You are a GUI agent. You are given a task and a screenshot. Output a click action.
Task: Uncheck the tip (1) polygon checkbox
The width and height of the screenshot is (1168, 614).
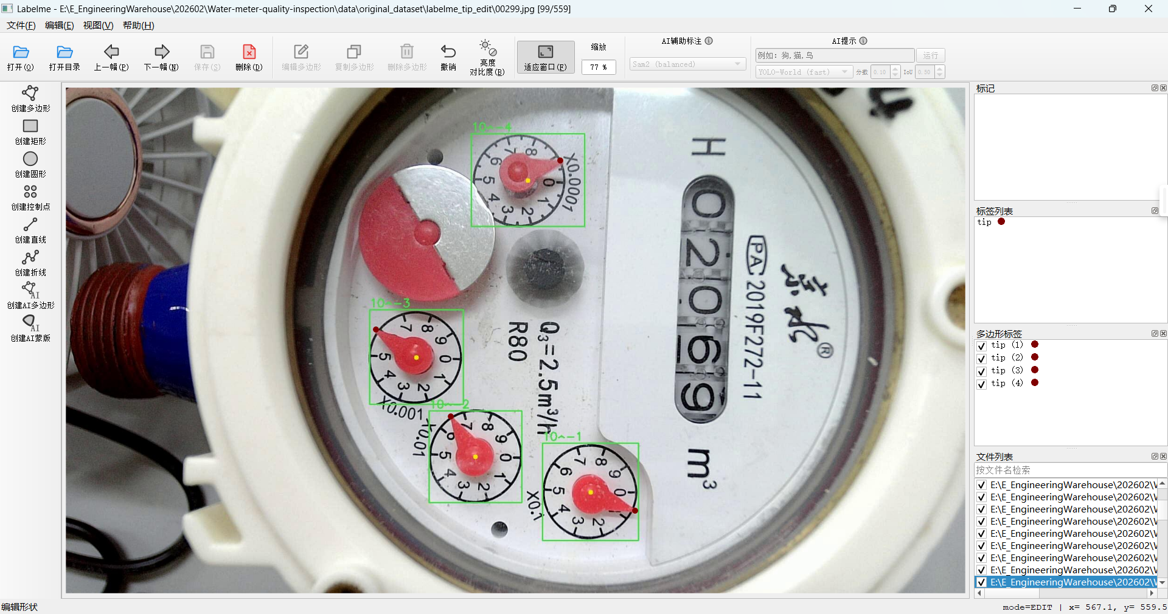(x=981, y=346)
